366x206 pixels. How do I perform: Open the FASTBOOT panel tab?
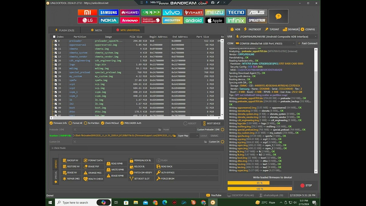252,29
